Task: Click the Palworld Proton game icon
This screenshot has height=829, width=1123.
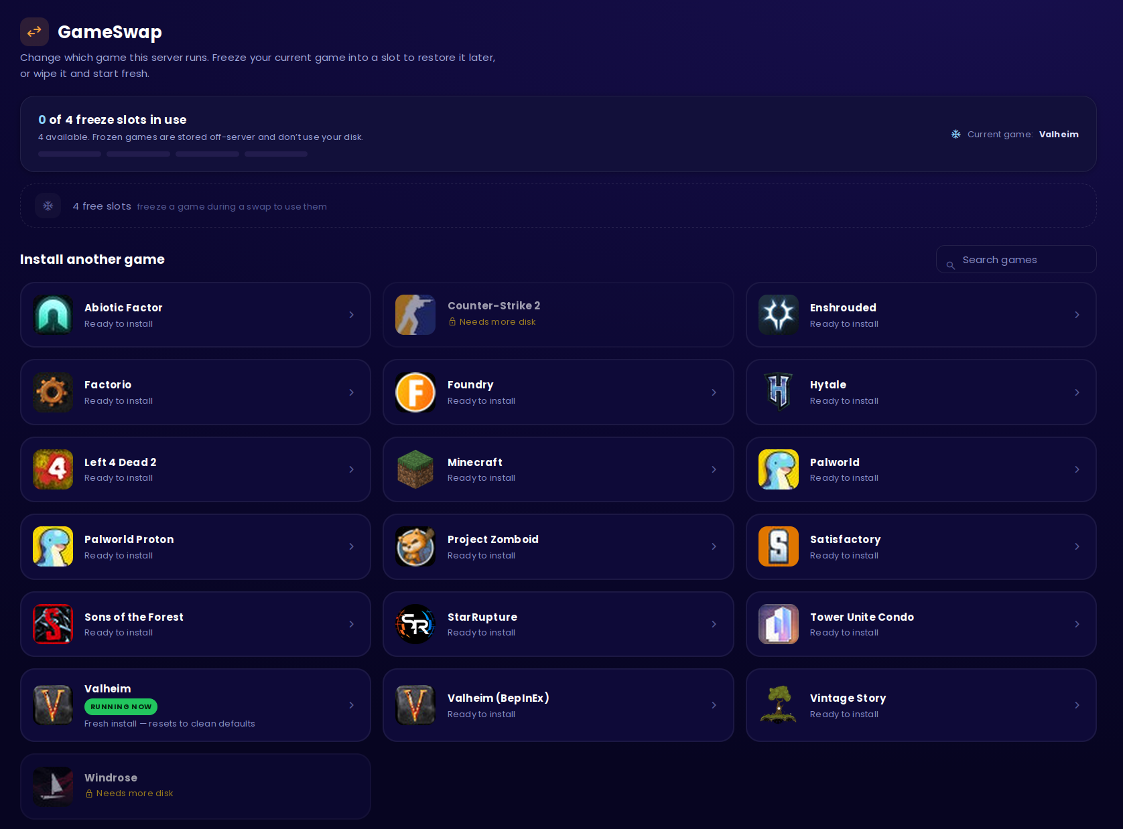Action: (53, 546)
